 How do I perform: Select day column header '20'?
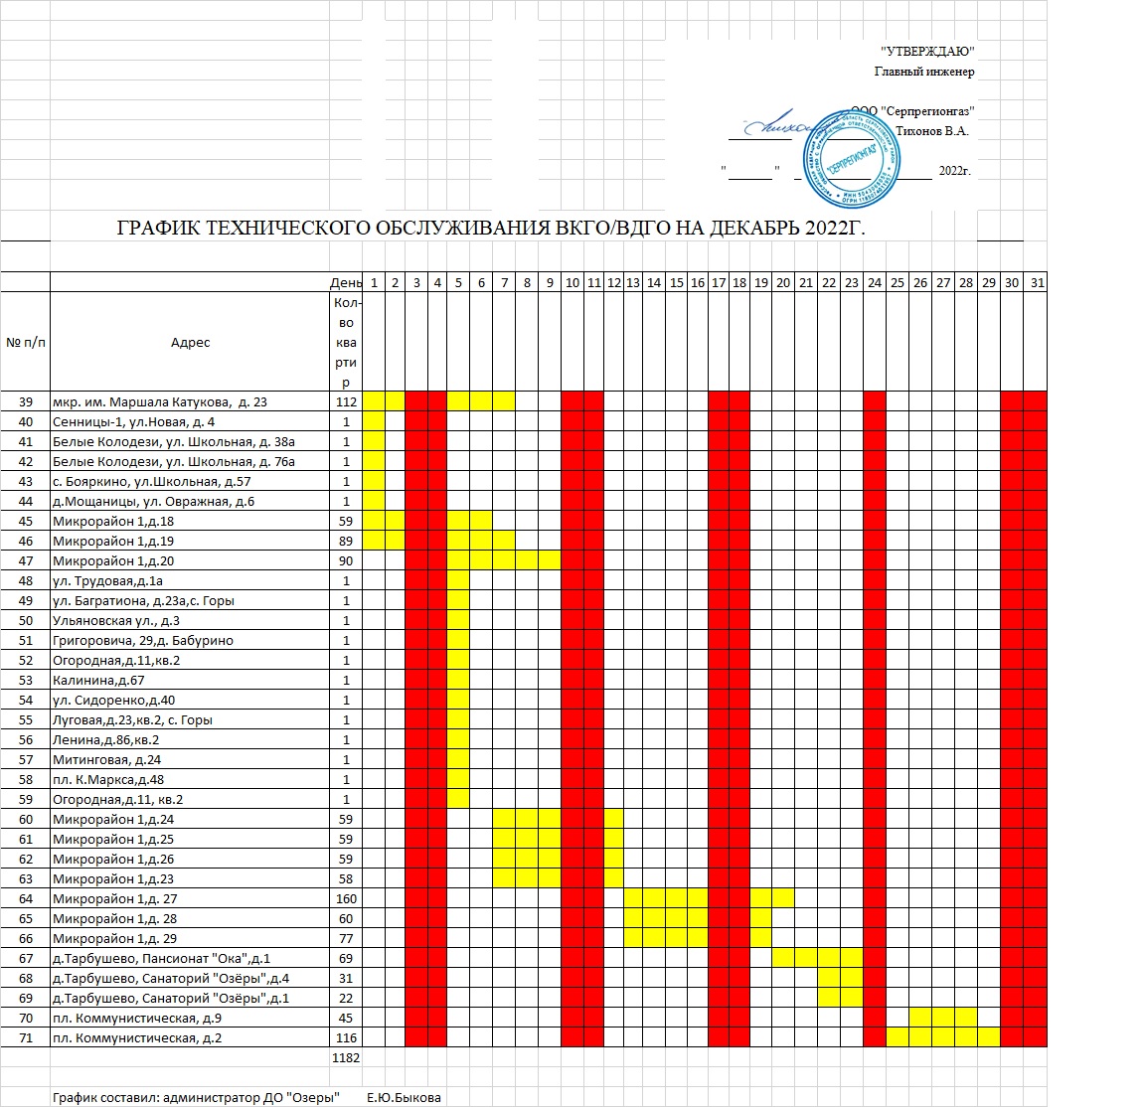(783, 282)
